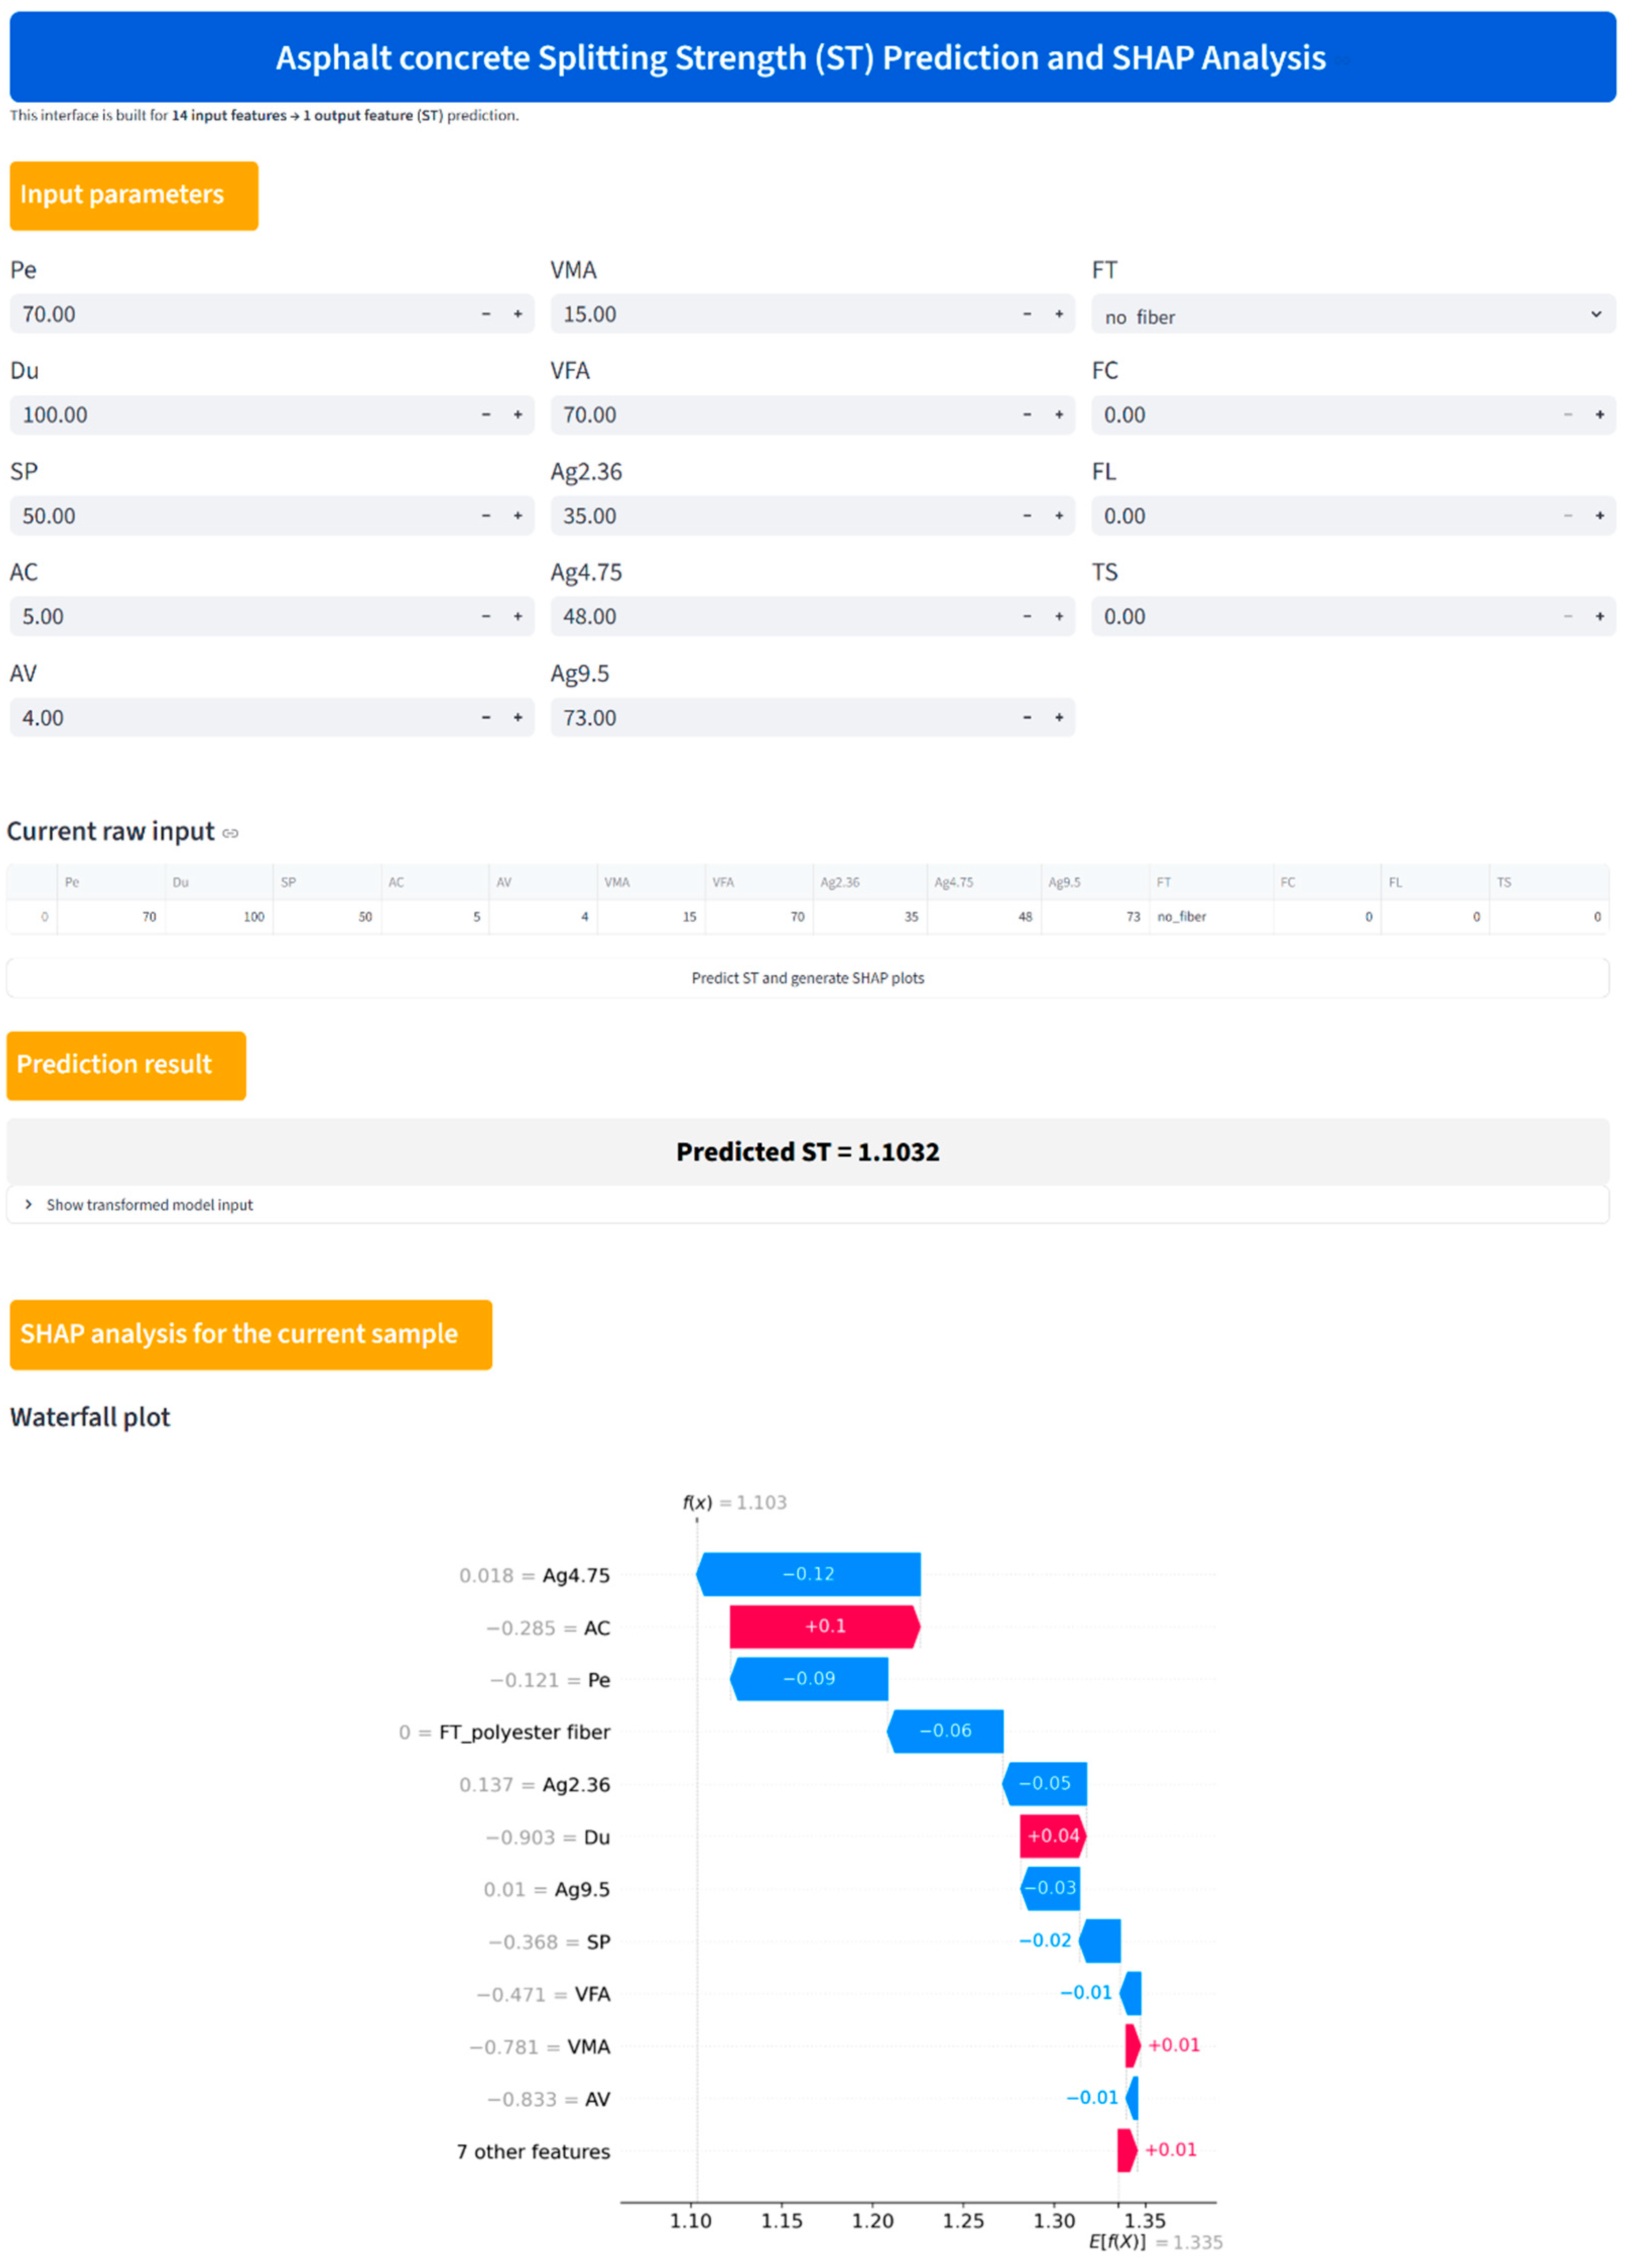
Task: Decrease Ag4.75 value with minus button
Action: click(1027, 617)
